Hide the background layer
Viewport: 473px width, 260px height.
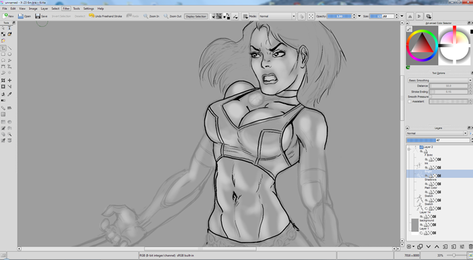pos(421,225)
